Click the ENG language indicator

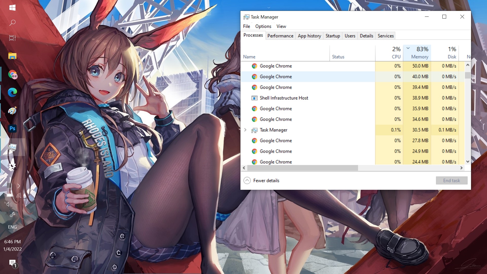point(12,227)
